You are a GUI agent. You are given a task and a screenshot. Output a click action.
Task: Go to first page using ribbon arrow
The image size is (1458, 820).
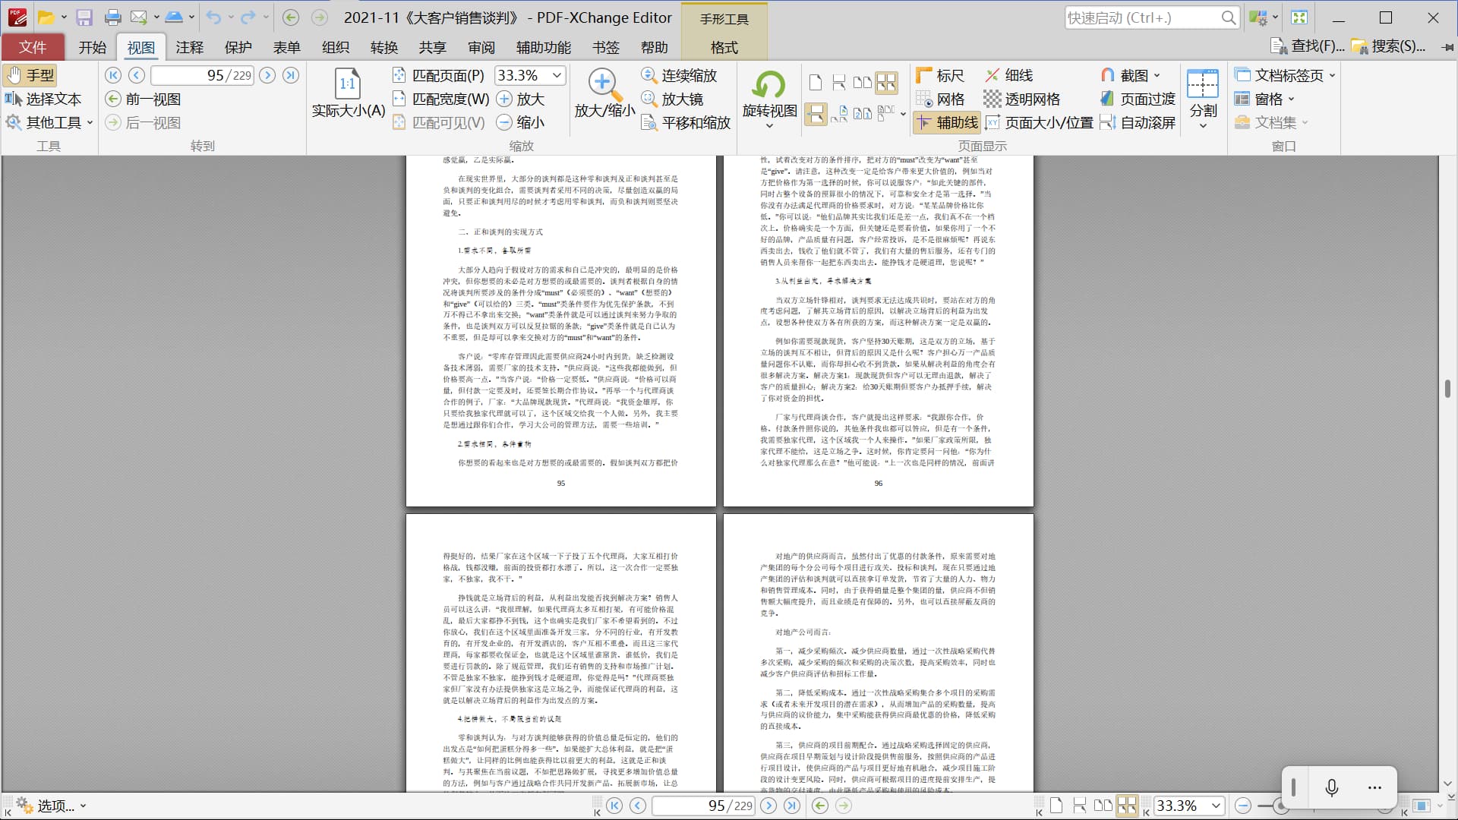(x=113, y=75)
